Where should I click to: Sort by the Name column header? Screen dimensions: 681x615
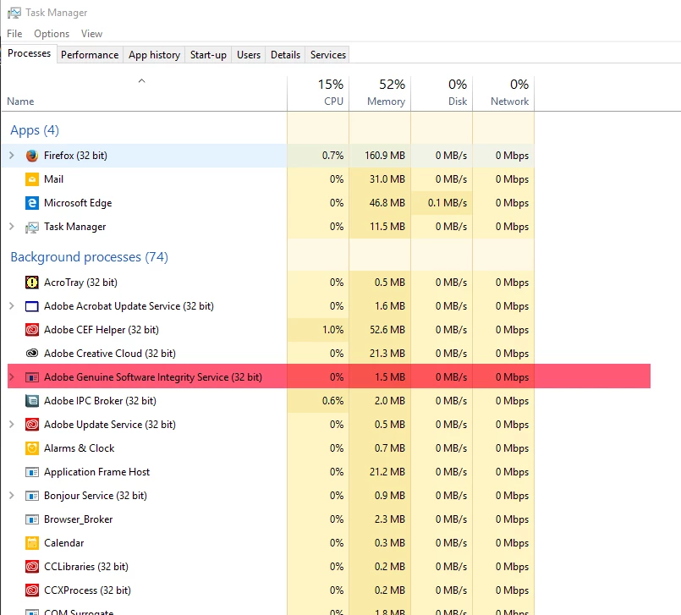pos(20,102)
